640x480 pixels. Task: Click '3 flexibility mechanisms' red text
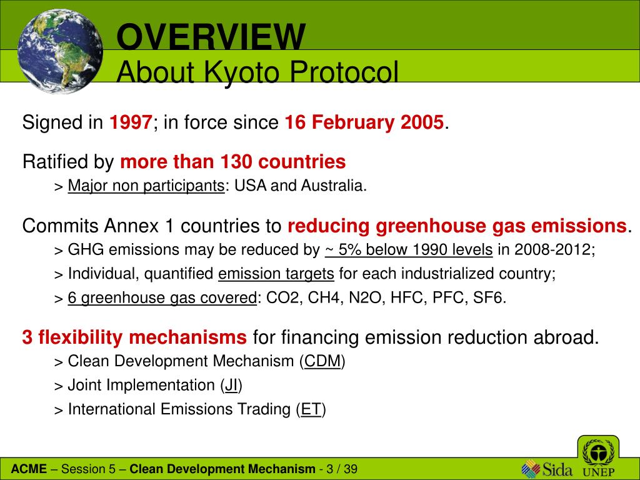click(134, 337)
